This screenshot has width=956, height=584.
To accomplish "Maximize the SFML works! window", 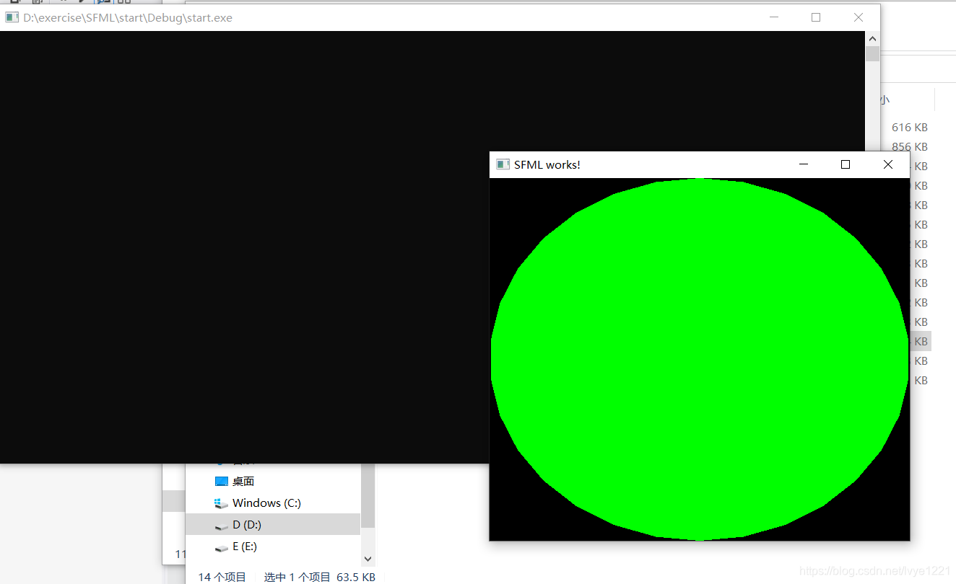I will click(x=846, y=164).
